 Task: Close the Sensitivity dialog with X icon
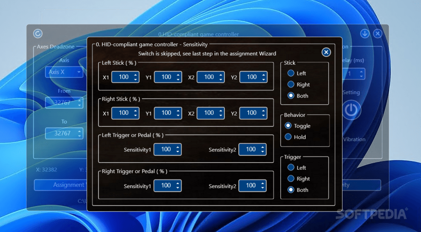tap(326, 52)
